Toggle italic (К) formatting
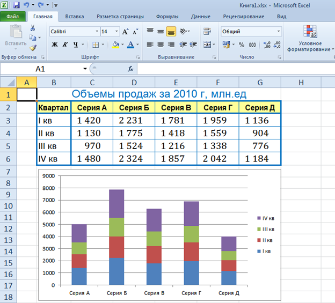 pyautogui.click(x=65, y=45)
